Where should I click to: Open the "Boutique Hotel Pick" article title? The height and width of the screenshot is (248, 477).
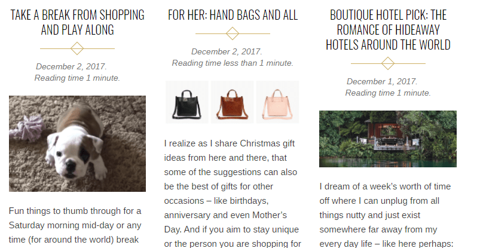click(388, 30)
